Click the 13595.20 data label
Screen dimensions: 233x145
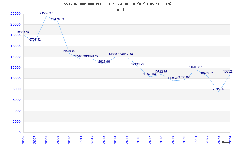80,56
